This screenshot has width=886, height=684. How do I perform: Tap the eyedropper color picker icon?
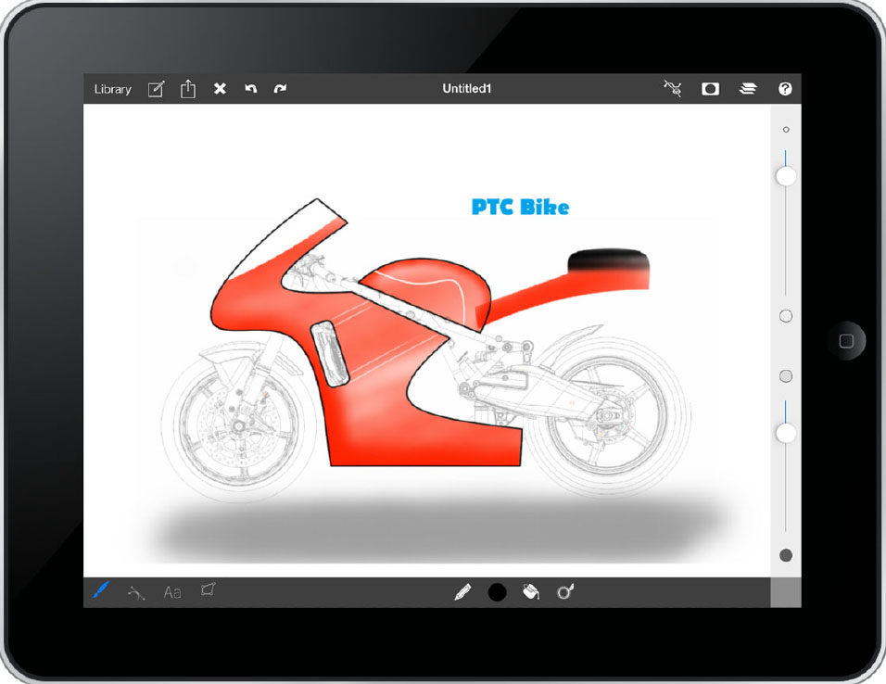[x=565, y=591]
